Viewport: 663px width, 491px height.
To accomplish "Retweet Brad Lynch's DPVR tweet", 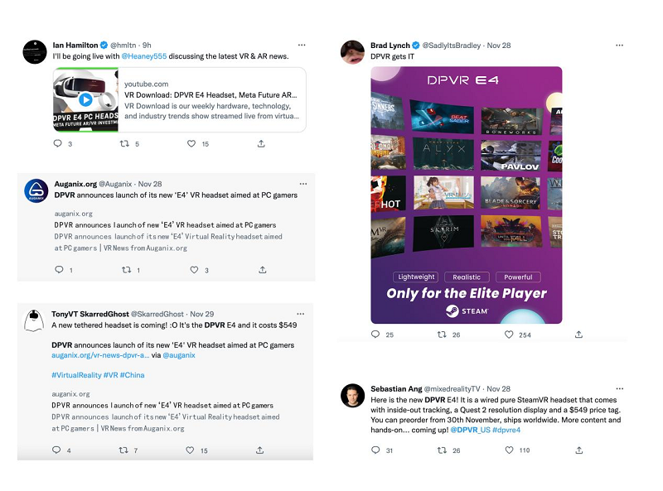I will pyautogui.click(x=443, y=335).
